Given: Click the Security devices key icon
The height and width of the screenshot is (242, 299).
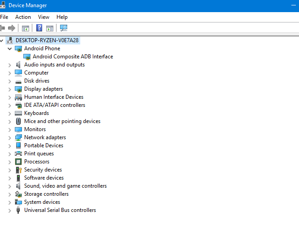Looking at the screenshot, I should (x=18, y=170).
